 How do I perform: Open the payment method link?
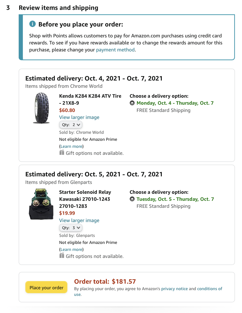click(115, 50)
